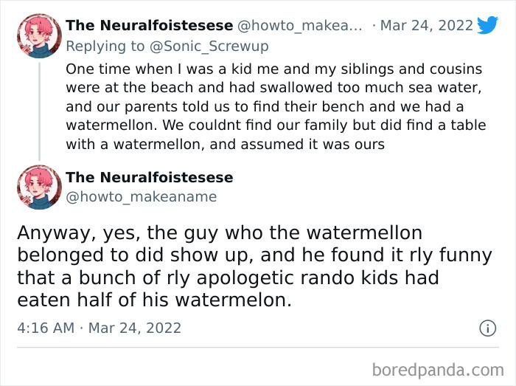
Task: Click the full @howto_makeaname handle
Action: pyautogui.click(x=141, y=196)
